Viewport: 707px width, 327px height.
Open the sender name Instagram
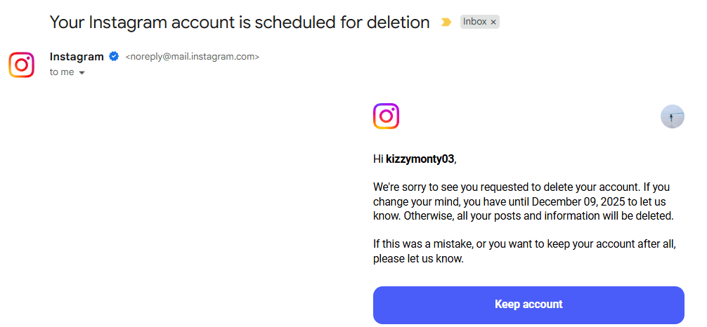(77, 57)
